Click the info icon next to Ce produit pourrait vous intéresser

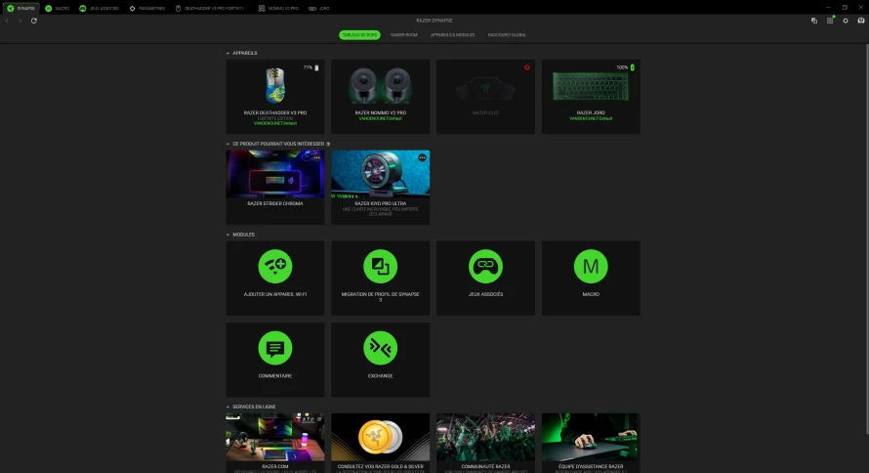(328, 144)
